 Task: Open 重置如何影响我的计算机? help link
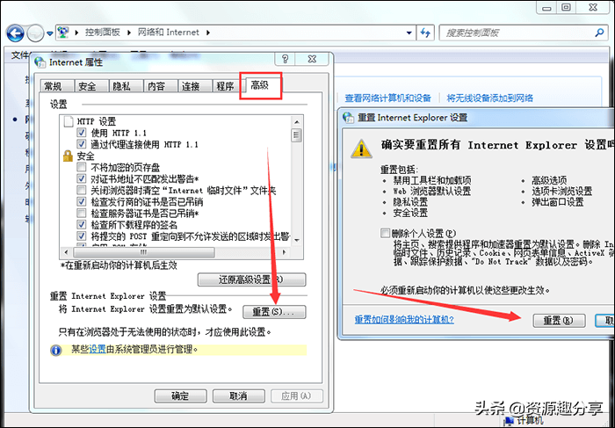point(404,320)
